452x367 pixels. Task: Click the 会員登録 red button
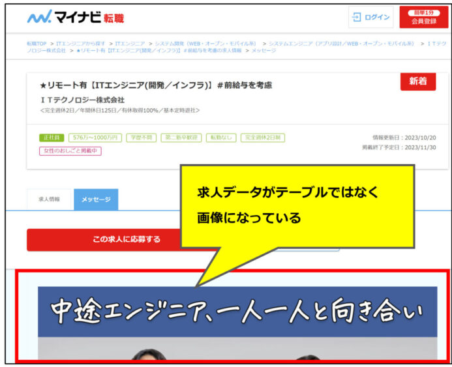click(424, 17)
